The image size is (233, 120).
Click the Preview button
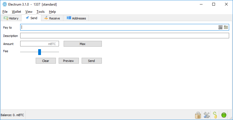pyautogui.click(x=69, y=61)
